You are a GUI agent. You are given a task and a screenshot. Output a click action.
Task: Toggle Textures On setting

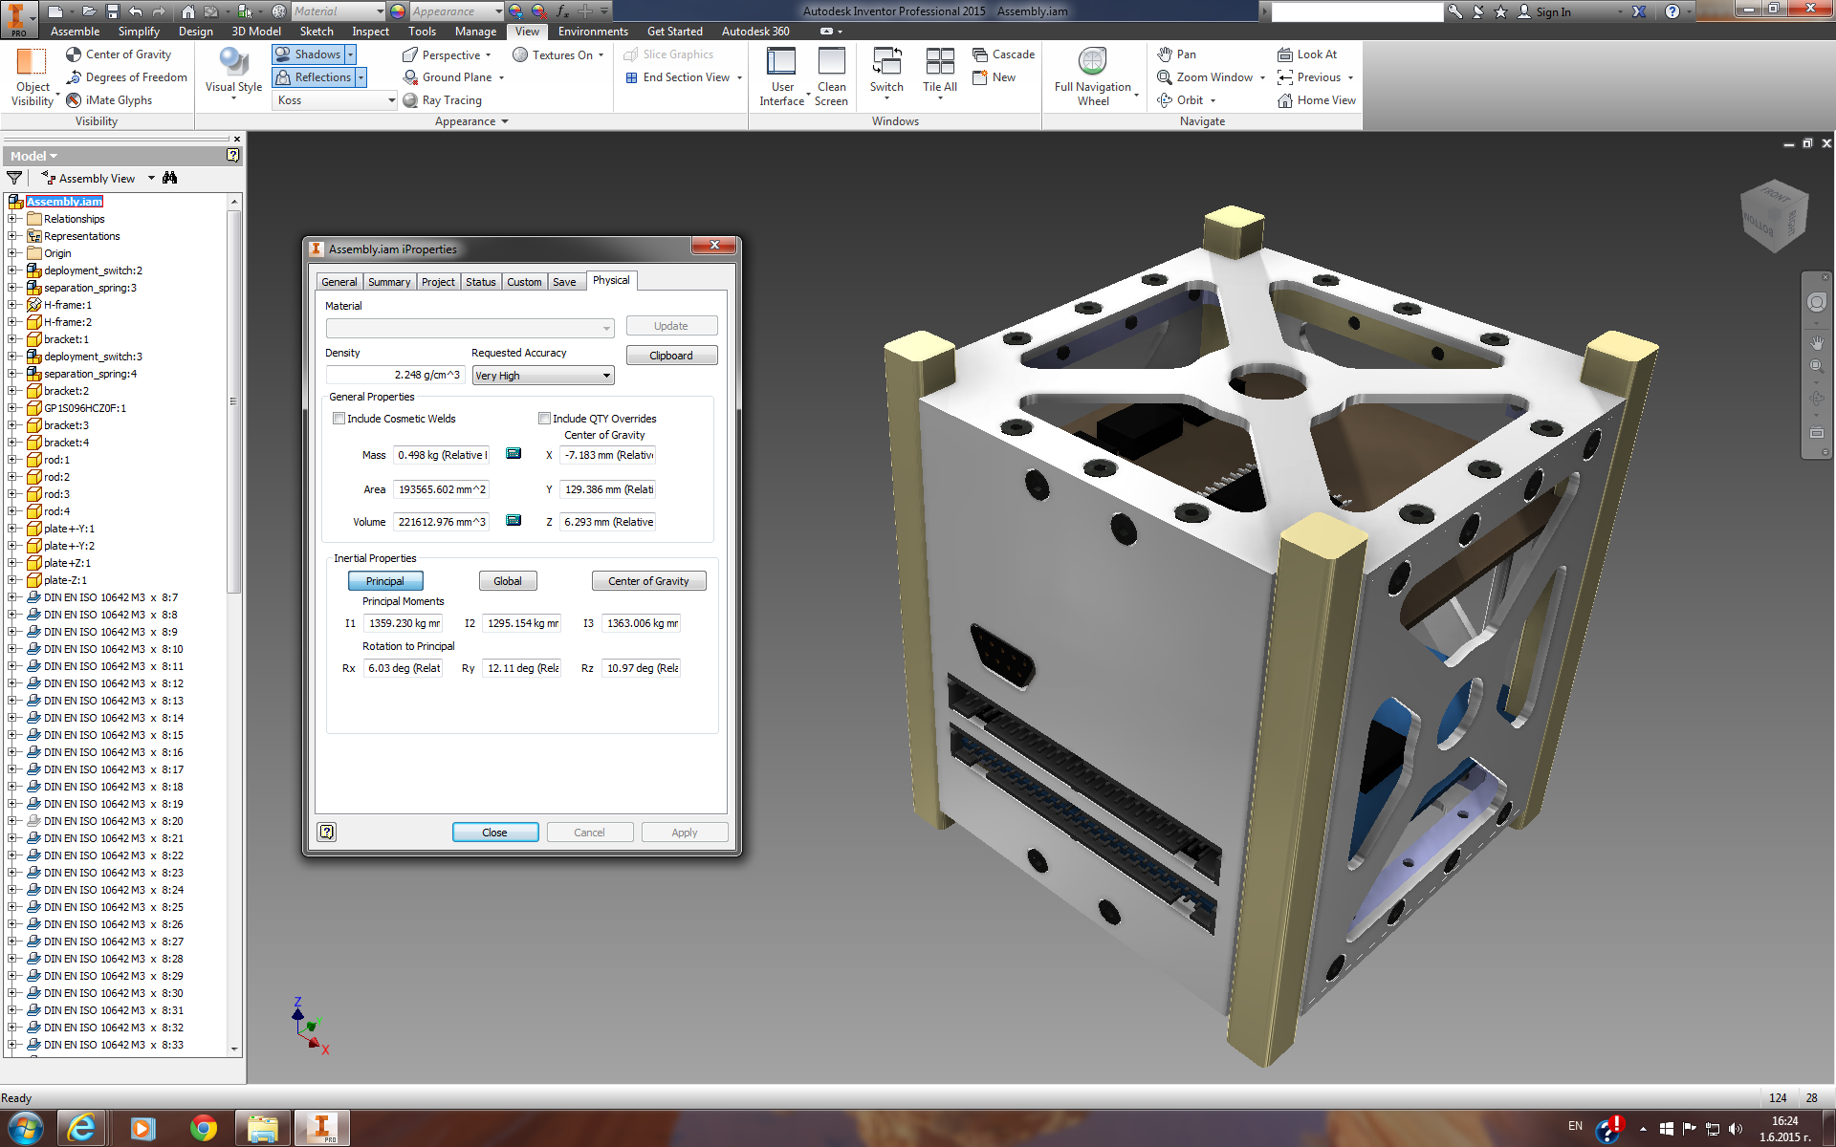(557, 54)
